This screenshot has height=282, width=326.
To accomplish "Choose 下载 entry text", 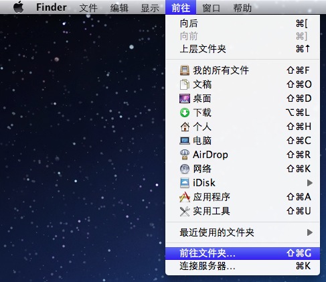I will pos(202,113).
